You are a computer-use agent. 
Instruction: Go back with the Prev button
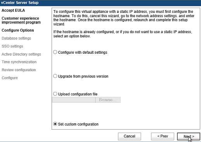163,136
